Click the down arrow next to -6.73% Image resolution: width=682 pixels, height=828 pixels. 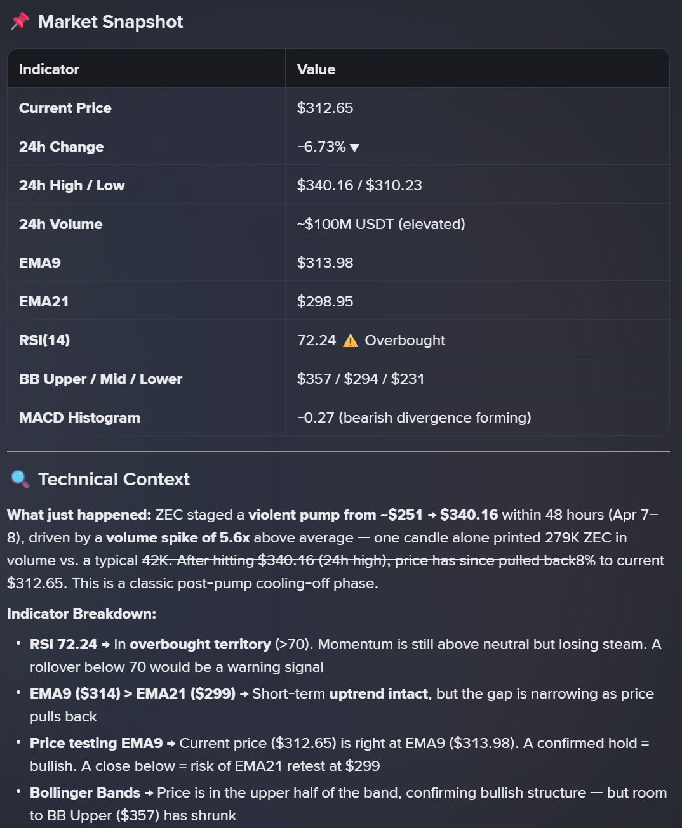pyautogui.click(x=354, y=148)
